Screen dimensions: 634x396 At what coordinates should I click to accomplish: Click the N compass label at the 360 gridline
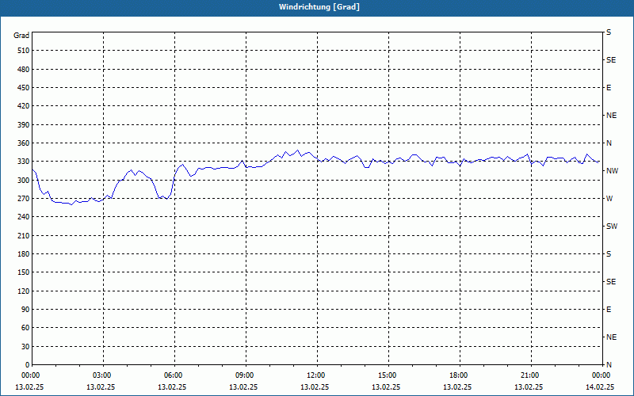(609, 143)
